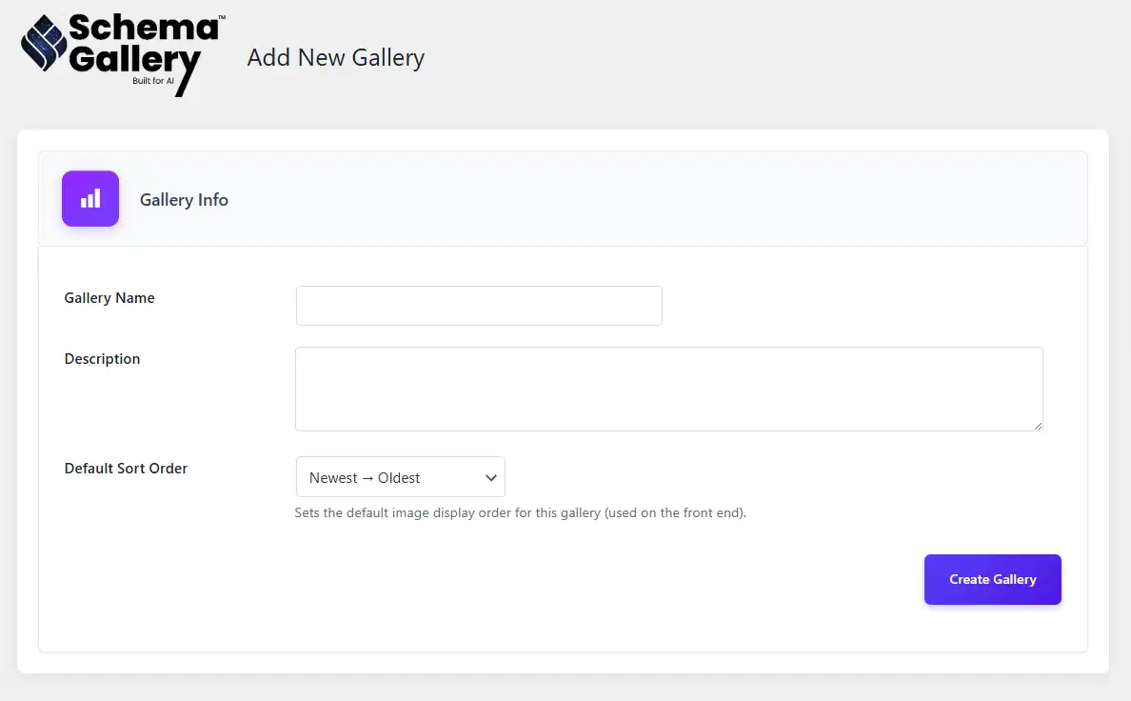The image size is (1131, 701).
Task: Click inside the Description text area
Action: 668,388
